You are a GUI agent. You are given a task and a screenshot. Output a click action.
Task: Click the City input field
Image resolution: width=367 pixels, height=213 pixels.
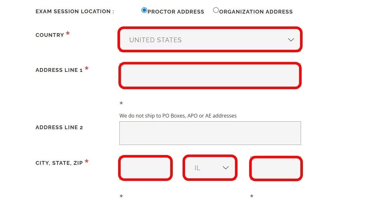coord(146,168)
